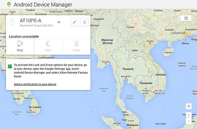Click the Kerala label on the map
The image size is (197, 129).
(x=17, y=99)
